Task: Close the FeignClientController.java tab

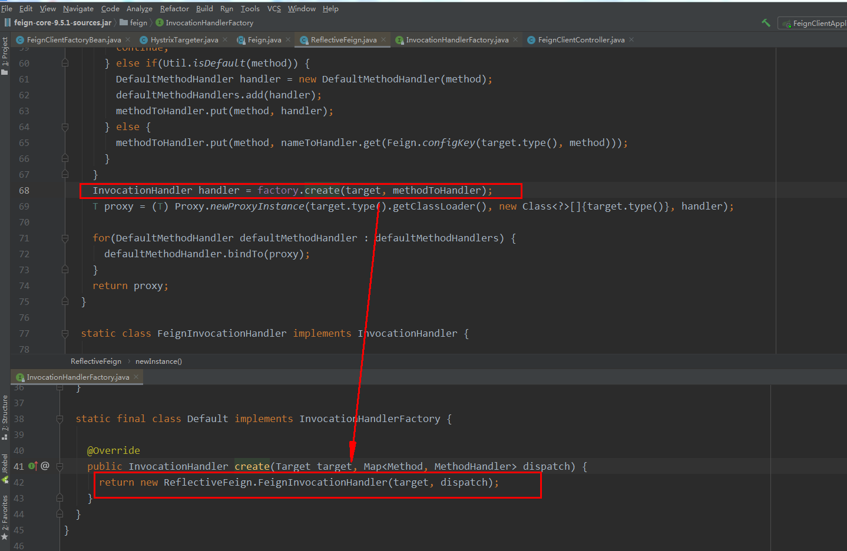Action: click(631, 40)
